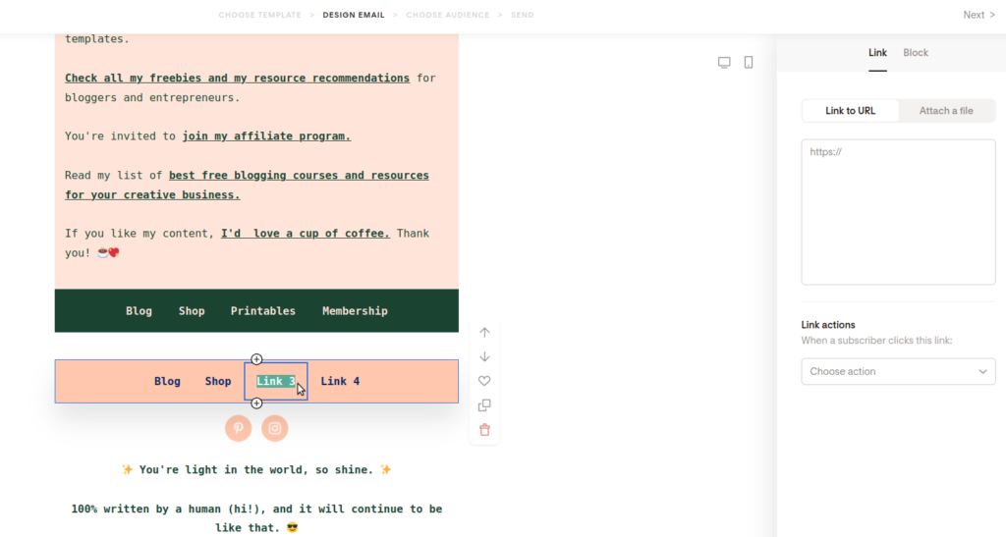Image resolution: width=1006 pixels, height=537 pixels.
Task: Click Printables menu link
Action: (263, 311)
